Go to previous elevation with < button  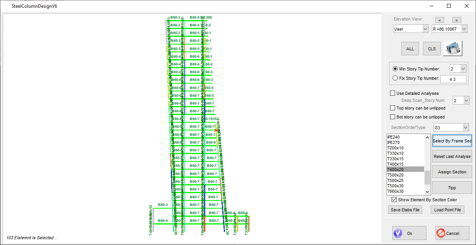[439, 20]
